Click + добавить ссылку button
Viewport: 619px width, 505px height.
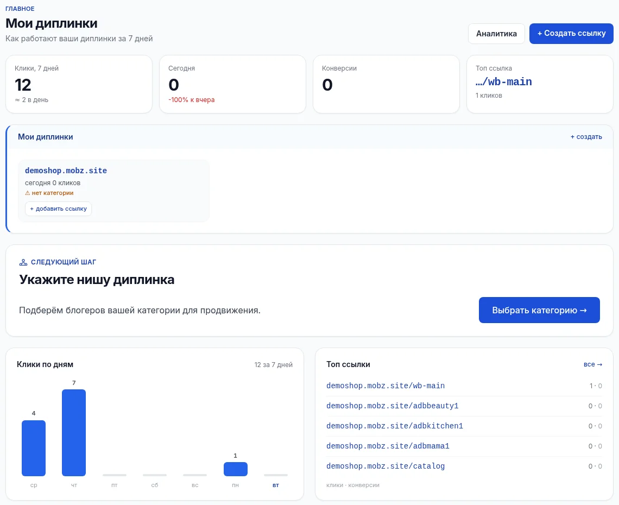click(59, 209)
